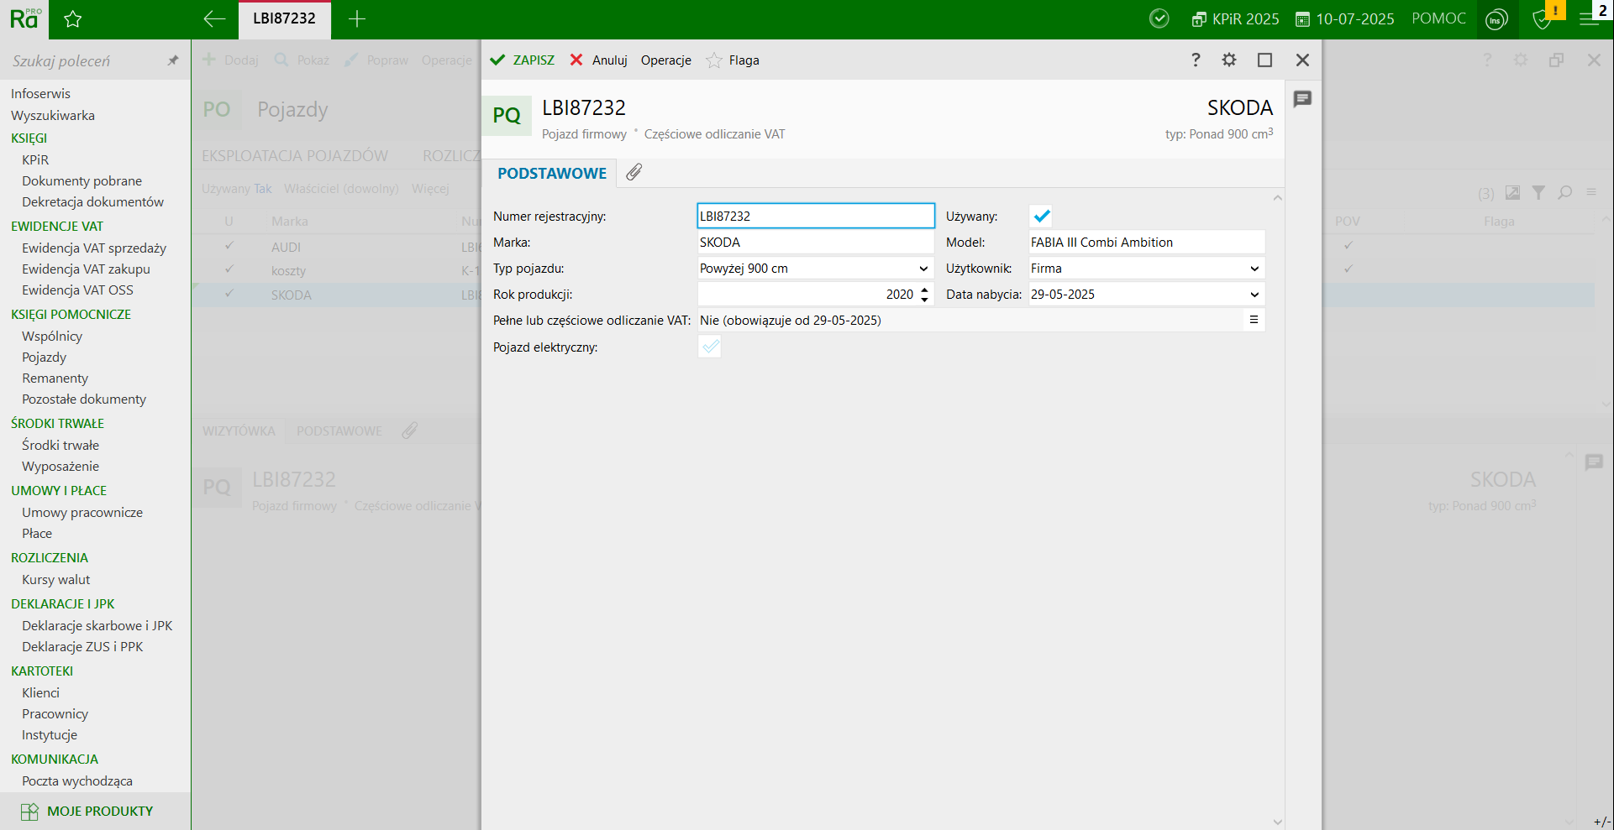Open the attachments paperclip tab

coord(634,172)
